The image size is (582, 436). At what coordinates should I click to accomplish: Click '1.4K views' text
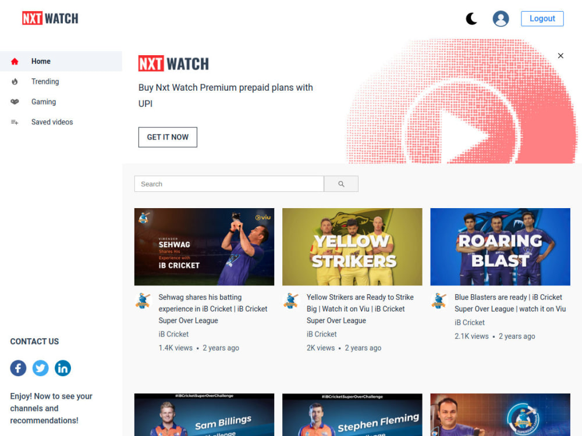click(x=176, y=348)
